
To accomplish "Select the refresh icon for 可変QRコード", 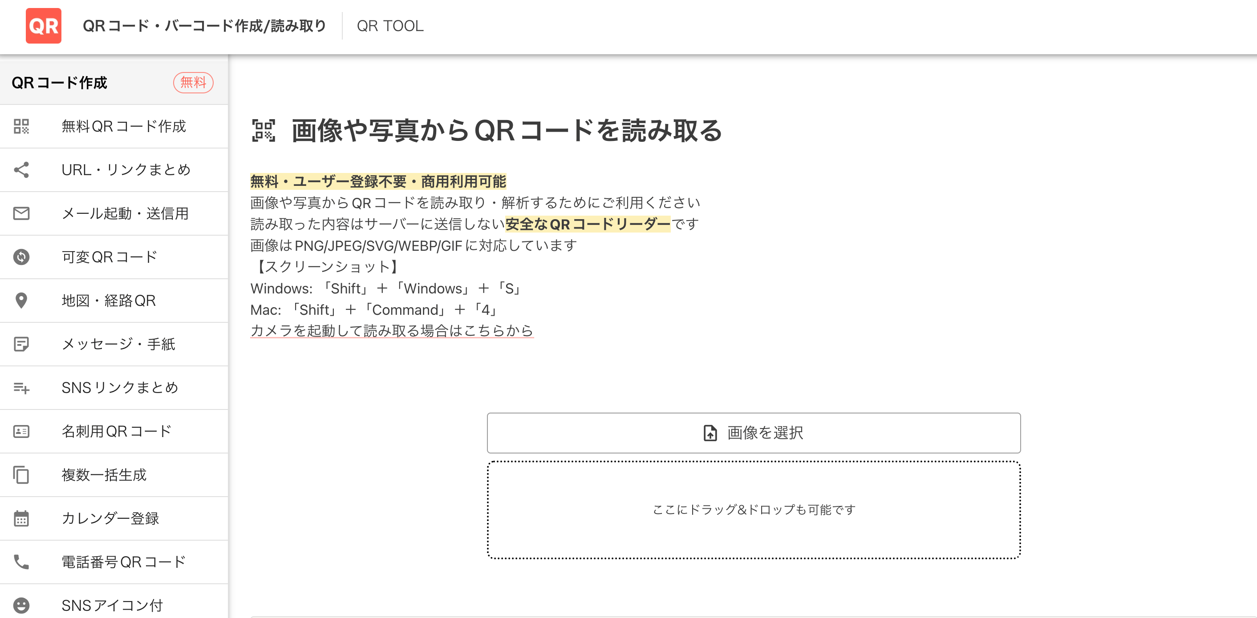I will point(22,257).
